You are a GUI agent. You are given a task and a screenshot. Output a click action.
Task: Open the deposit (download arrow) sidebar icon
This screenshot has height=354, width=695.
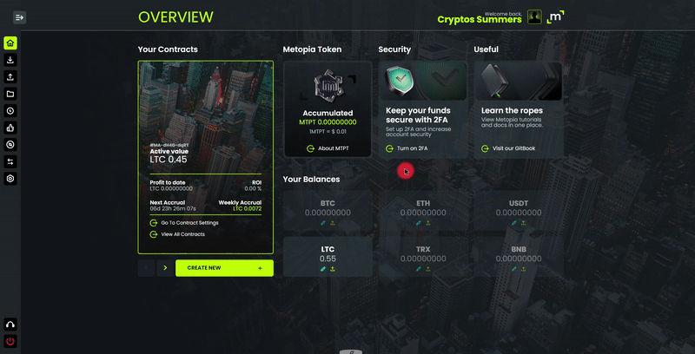10,60
